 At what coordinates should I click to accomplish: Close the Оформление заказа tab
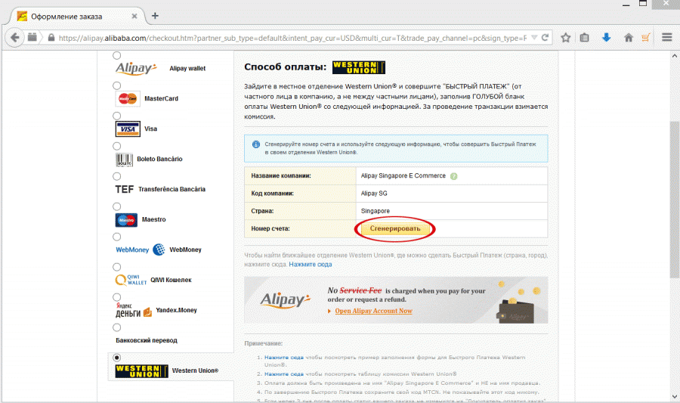tap(134, 16)
